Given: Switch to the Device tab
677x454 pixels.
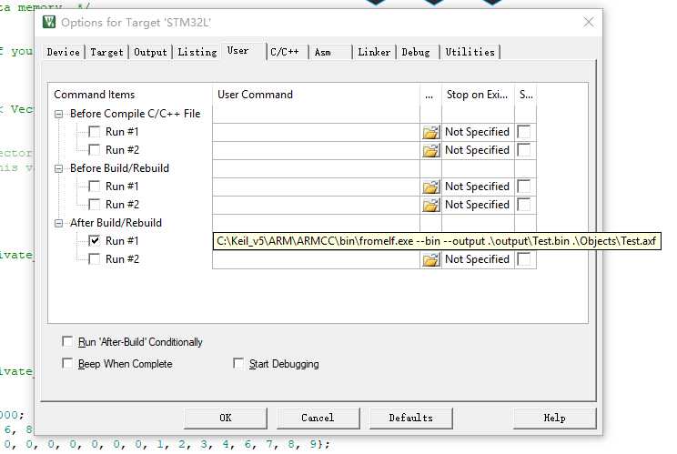Looking at the screenshot, I should click(63, 52).
